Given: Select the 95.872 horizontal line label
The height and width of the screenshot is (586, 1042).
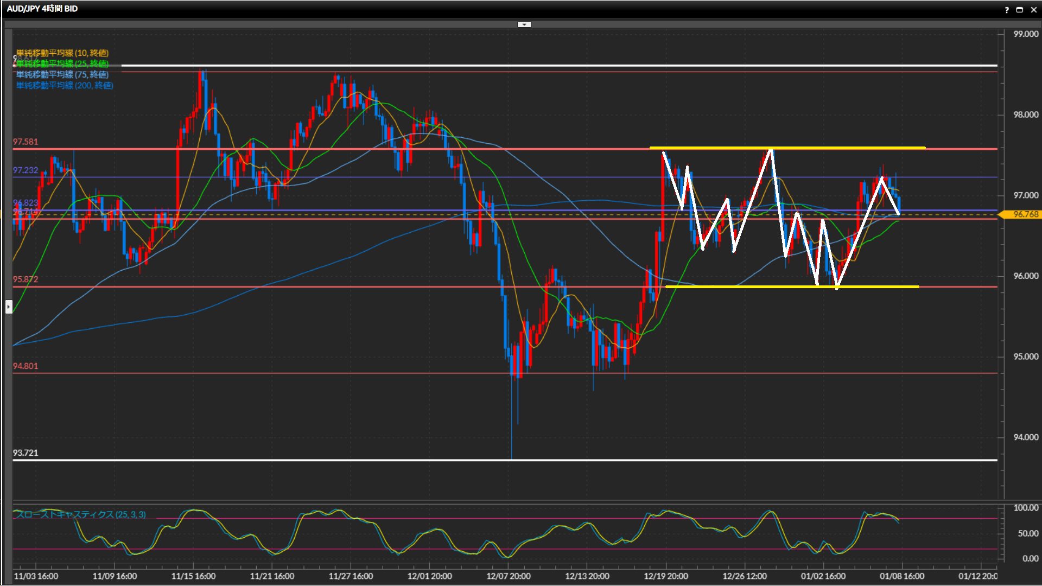Looking at the screenshot, I should click(26, 279).
